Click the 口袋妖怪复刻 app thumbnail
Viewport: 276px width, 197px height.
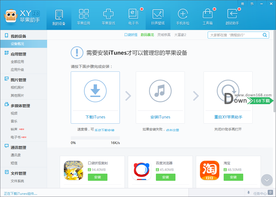click(74, 170)
